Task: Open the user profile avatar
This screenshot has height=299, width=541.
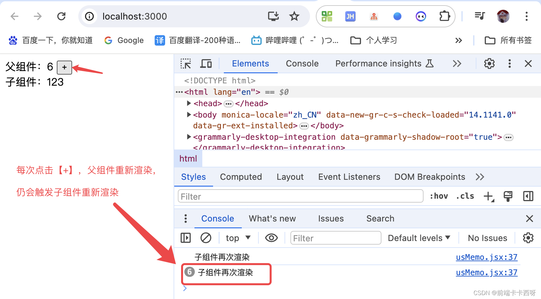Action: [x=503, y=16]
